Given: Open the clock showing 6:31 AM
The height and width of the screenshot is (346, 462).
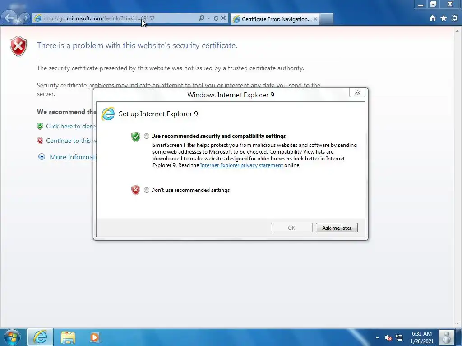Looking at the screenshot, I should [422, 337].
